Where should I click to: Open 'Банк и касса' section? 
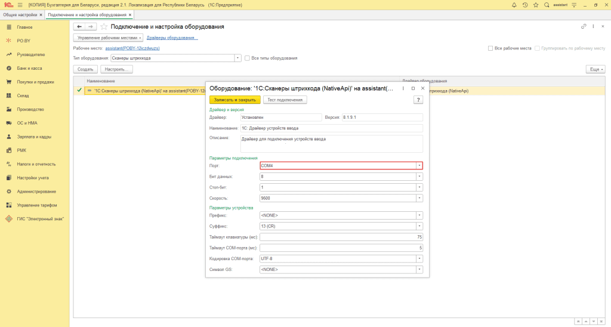[29, 68]
